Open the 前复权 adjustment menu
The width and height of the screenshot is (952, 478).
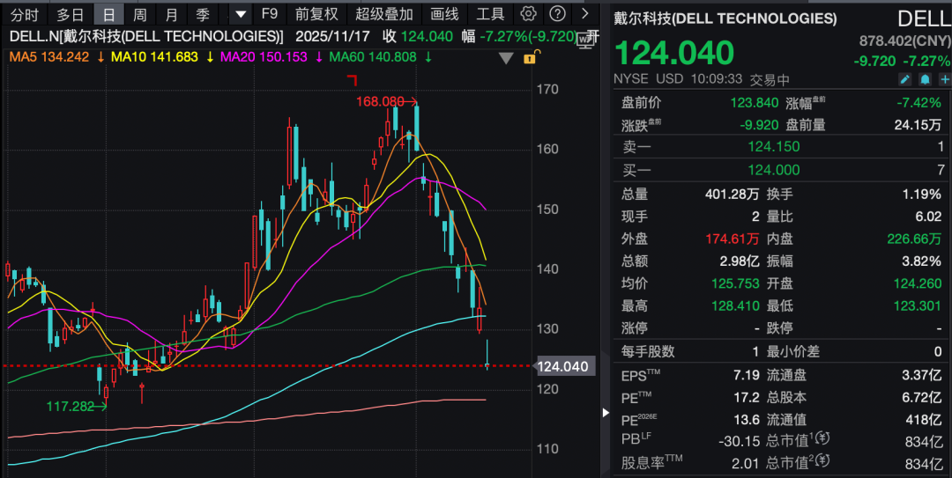[316, 14]
